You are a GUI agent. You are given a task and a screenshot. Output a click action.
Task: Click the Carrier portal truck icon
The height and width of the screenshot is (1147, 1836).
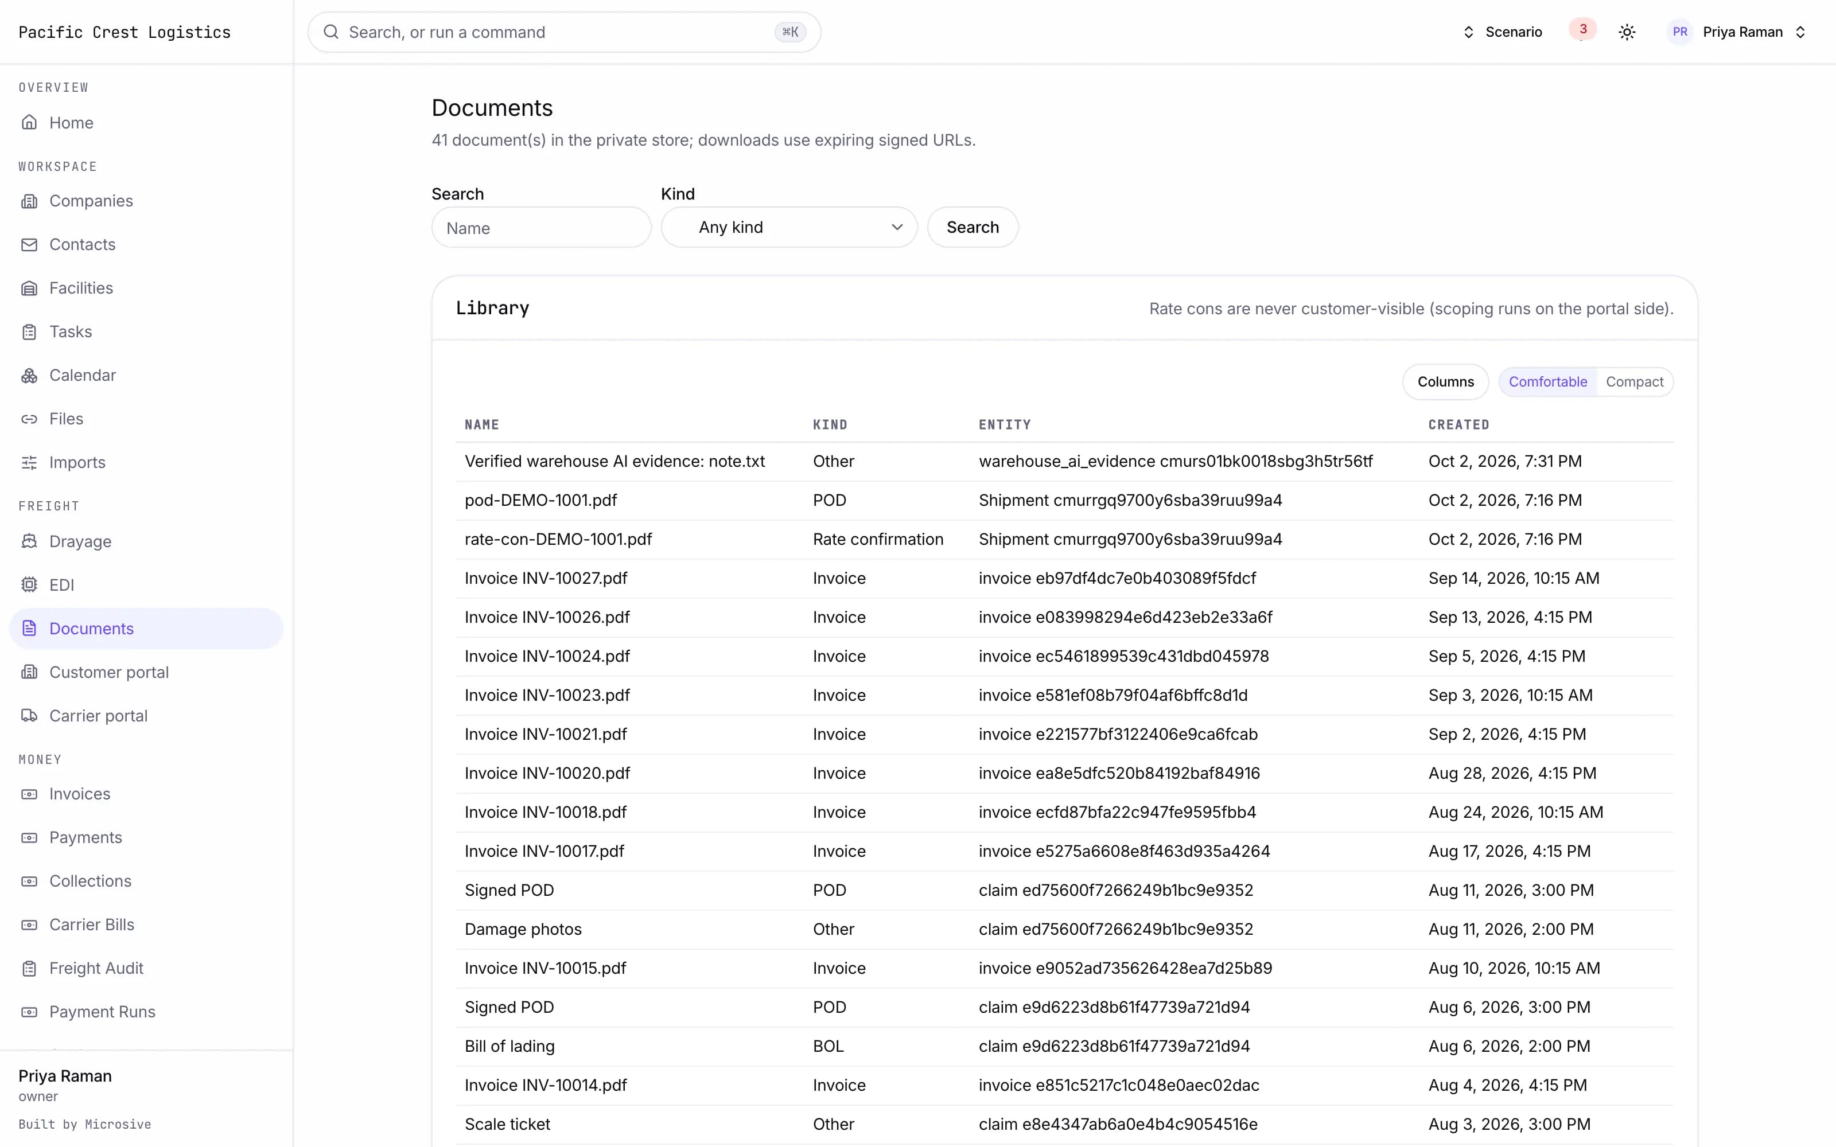click(x=29, y=715)
